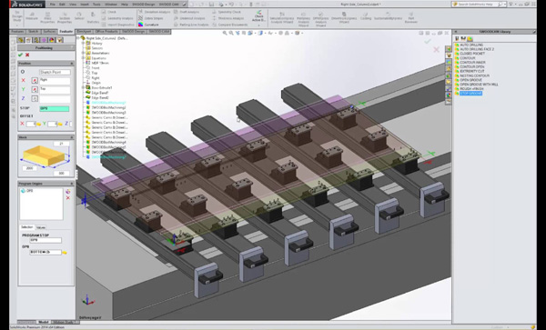
Task: Expand the Boss-Extrude1 tree node
Action: 83,87
